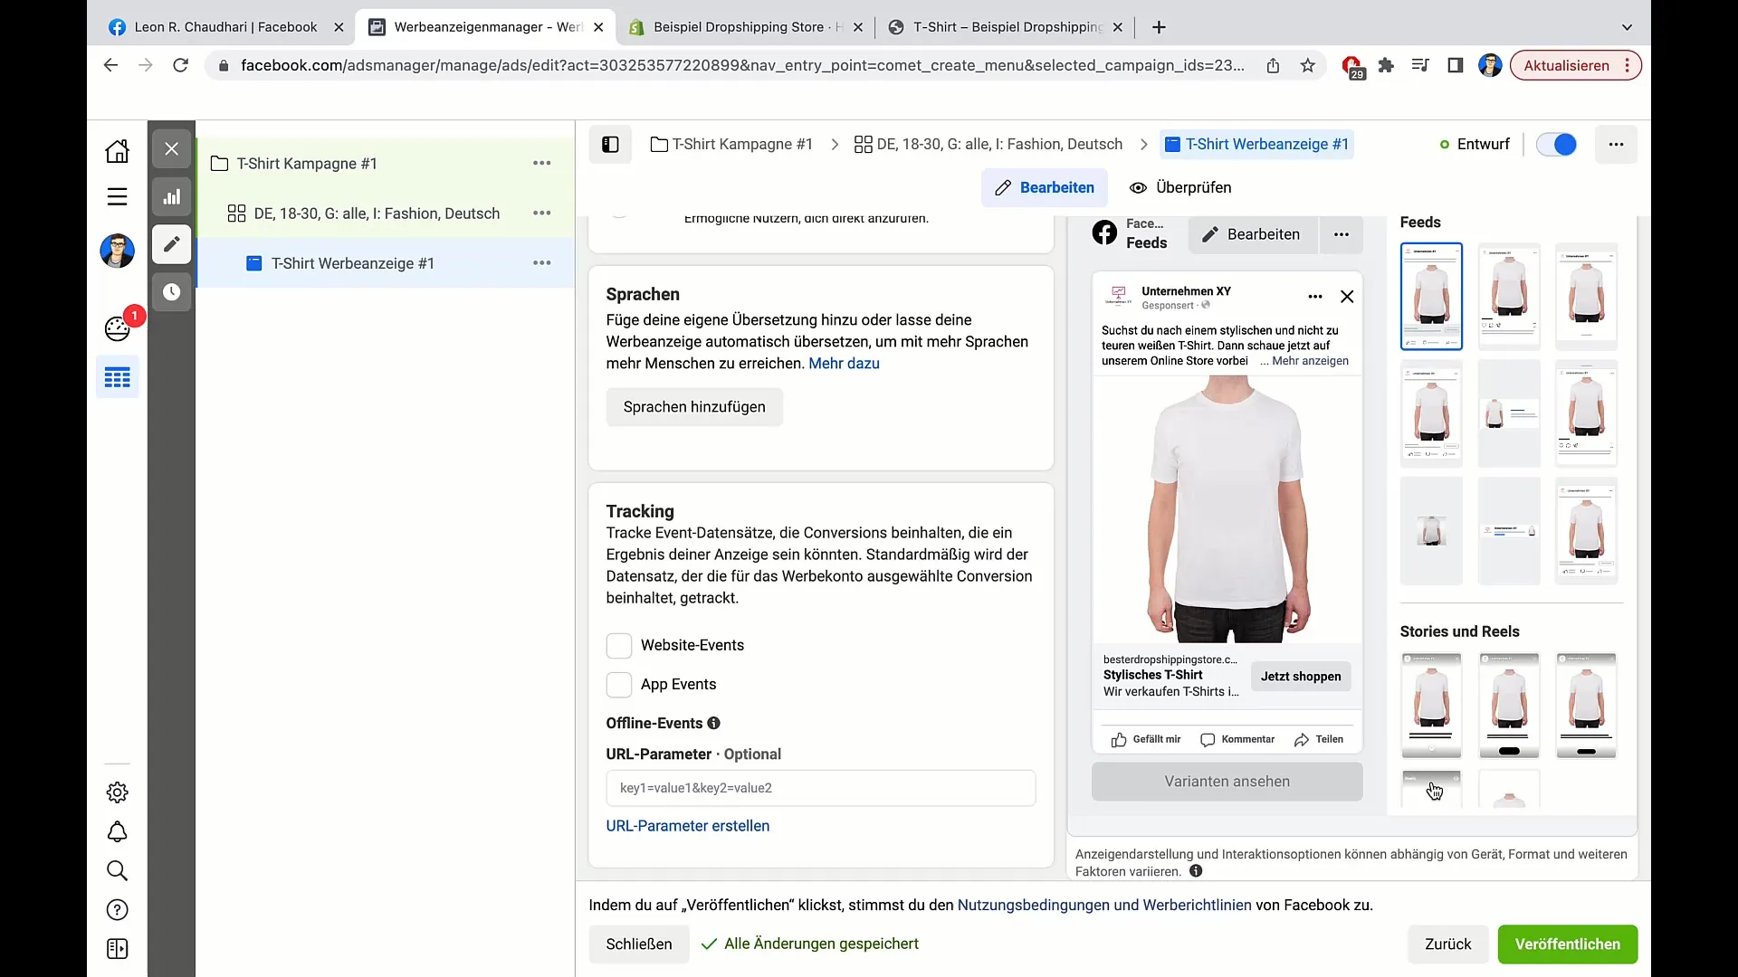The height and width of the screenshot is (977, 1738).
Task: Click the search magnifier icon in sidebar
Action: coord(117,871)
